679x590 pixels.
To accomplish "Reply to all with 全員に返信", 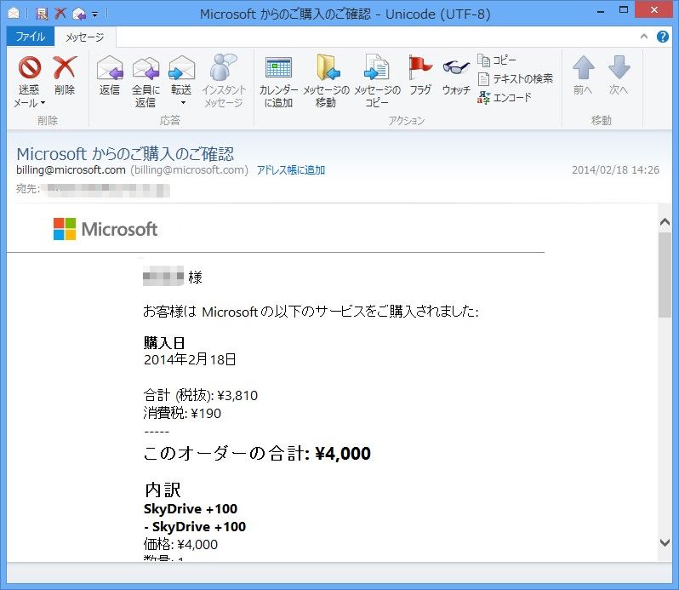I will pos(145,82).
